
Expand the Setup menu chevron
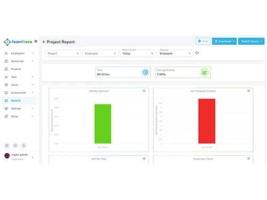click(x=33, y=116)
